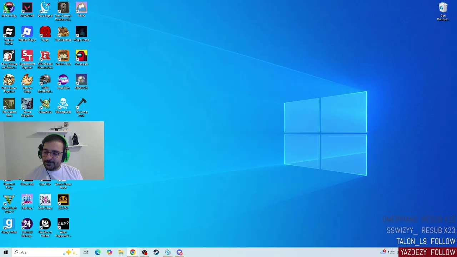Click the Ara taskbar search box
Image resolution: width=457 pixels, height=257 pixels.
(x=45, y=252)
